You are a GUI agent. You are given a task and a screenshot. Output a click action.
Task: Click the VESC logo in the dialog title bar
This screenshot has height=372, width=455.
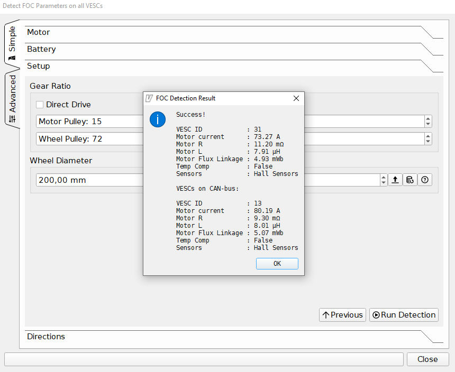click(149, 98)
